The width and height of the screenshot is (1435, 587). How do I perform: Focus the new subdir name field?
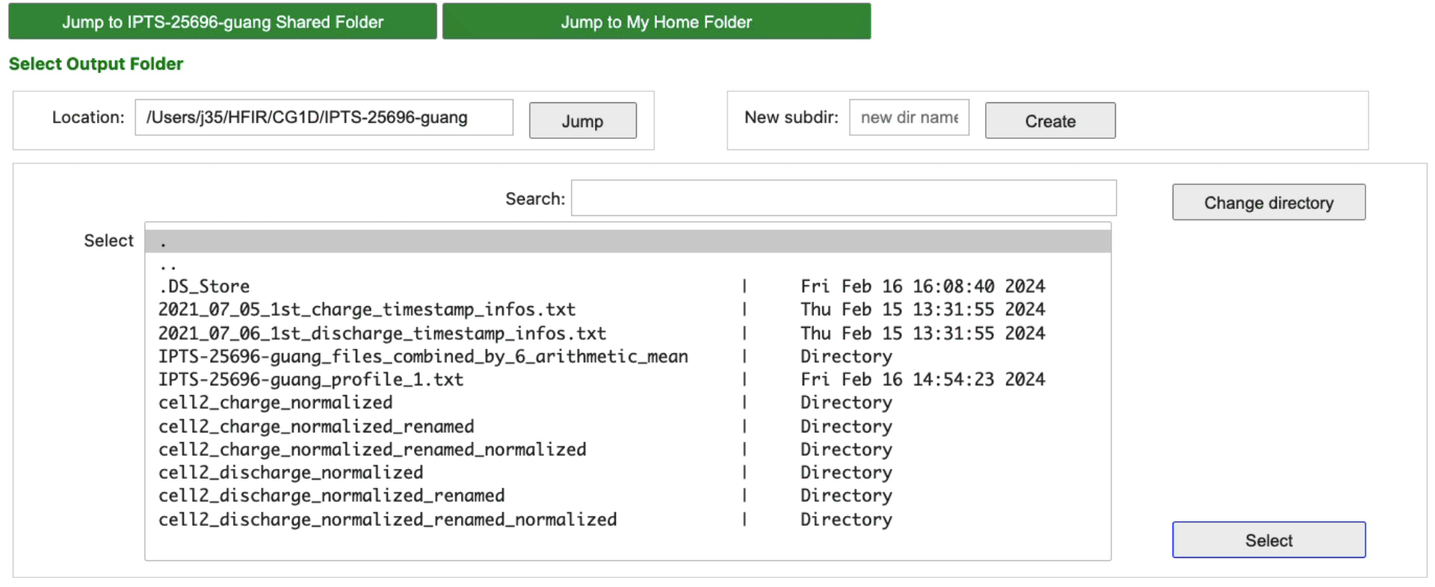[x=909, y=118]
